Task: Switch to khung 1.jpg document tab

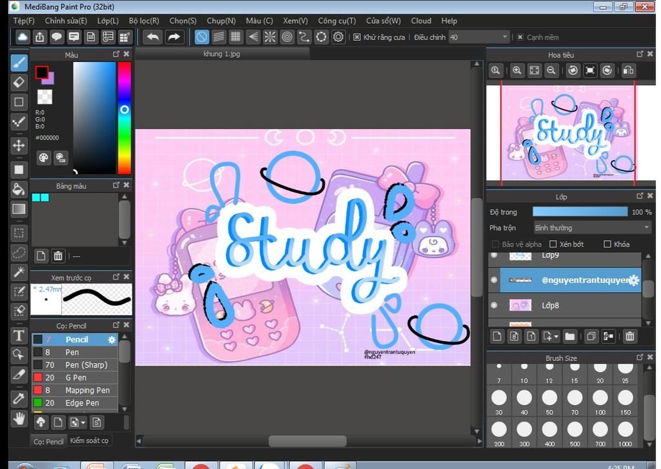Action: tap(222, 54)
